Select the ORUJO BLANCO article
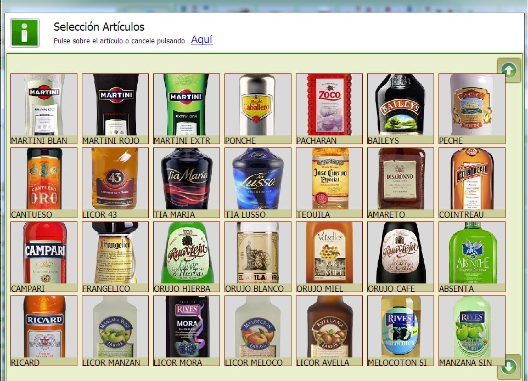The image size is (528, 381). click(258, 257)
